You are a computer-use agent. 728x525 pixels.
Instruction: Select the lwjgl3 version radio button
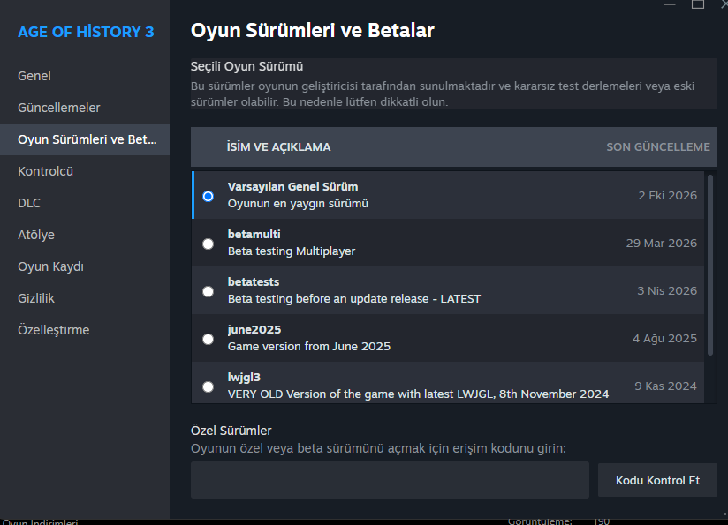pyautogui.click(x=208, y=386)
